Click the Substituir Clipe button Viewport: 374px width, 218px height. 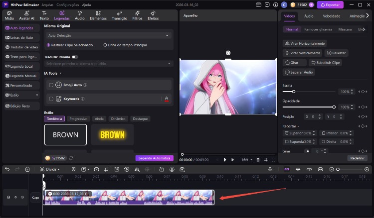325,63
